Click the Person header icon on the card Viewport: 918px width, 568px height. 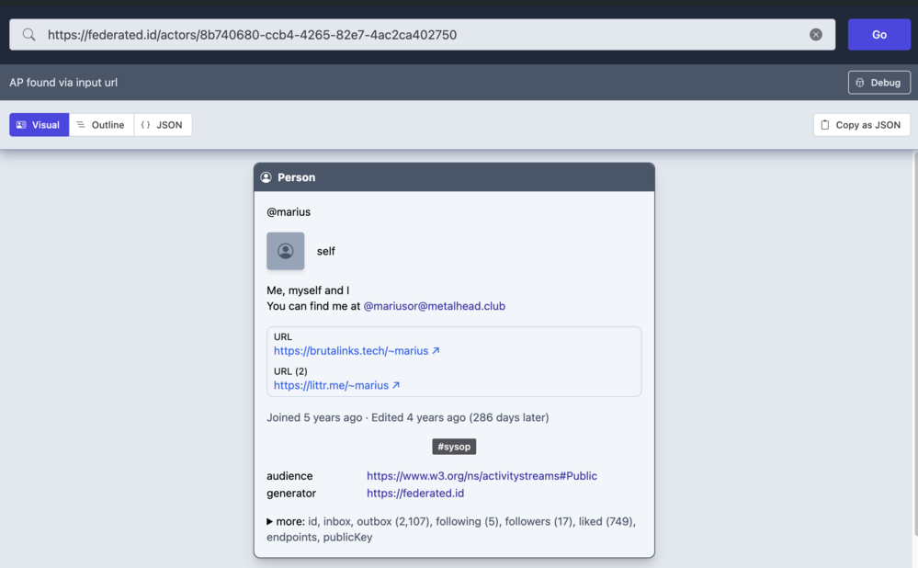click(x=266, y=177)
